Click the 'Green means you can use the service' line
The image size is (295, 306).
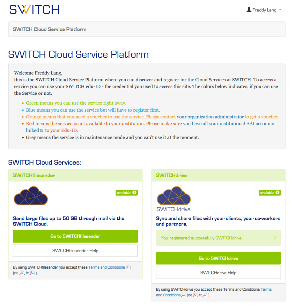coord(76,103)
